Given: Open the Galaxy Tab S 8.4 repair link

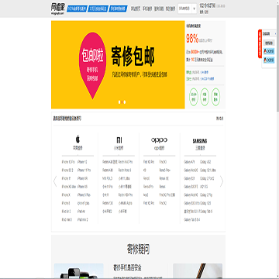Looking at the screenshot, I should (x=192, y=220).
